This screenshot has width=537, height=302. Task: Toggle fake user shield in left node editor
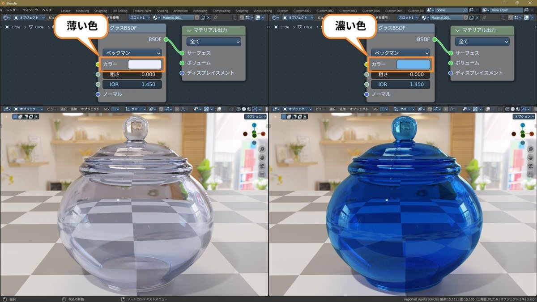197,17
